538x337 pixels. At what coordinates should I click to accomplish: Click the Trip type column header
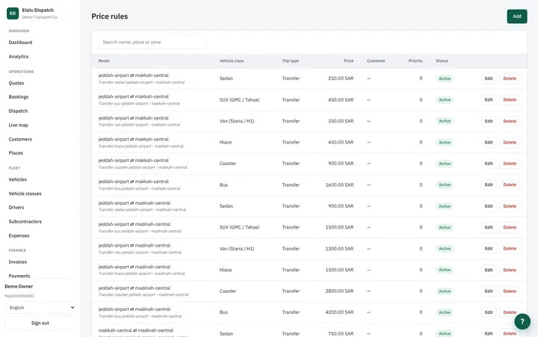point(290,61)
